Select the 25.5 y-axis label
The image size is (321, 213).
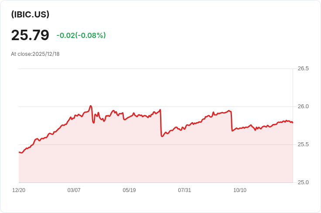(x=303, y=144)
